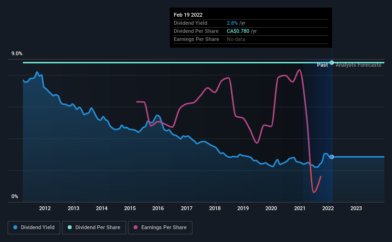
Task: Click the Past label on the chart
Action: pos(322,65)
